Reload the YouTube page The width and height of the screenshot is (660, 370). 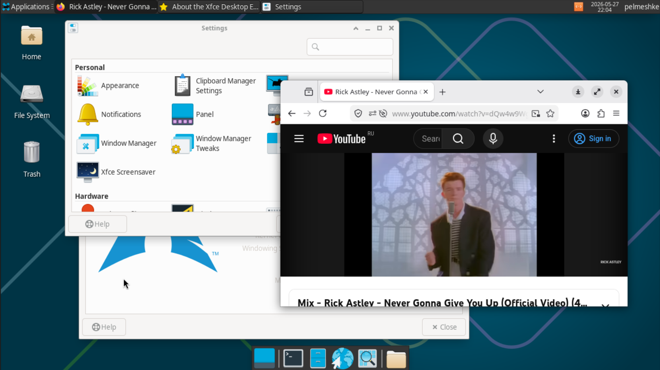pyautogui.click(x=323, y=114)
